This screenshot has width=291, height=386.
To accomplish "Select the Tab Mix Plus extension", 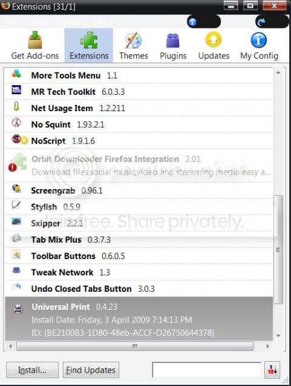I will pyautogui.click(x=139, y=239).
